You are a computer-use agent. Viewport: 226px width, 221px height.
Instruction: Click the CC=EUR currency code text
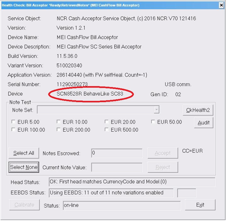coord(192,151)
